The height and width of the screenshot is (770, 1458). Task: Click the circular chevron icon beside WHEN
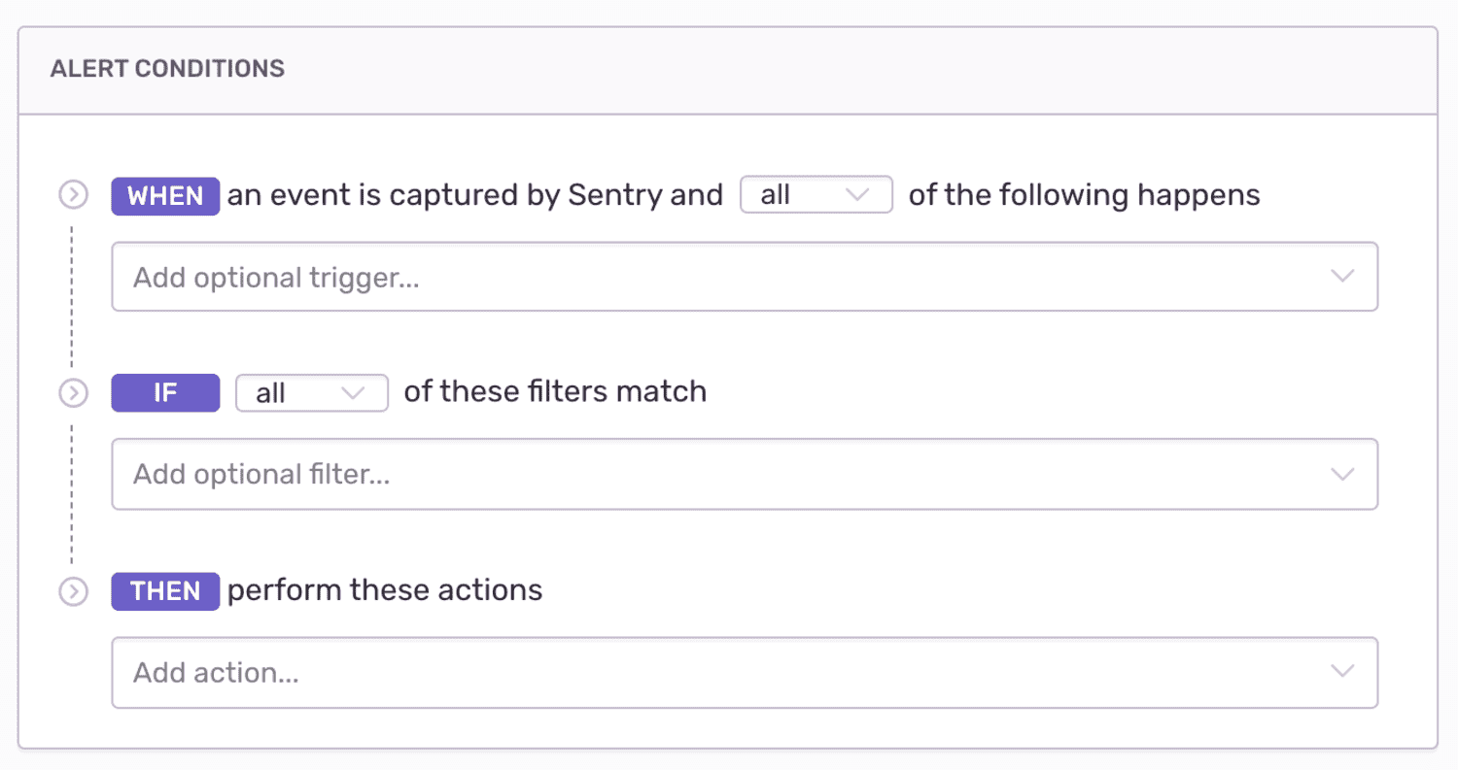click(x=73, y=195)
